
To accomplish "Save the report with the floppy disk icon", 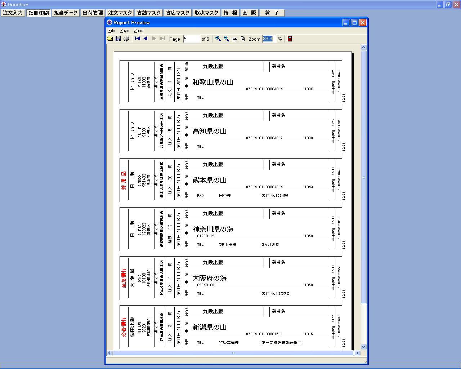I will coord(118,39).
